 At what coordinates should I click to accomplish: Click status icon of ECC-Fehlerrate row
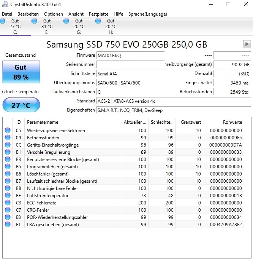coord(8,203)
